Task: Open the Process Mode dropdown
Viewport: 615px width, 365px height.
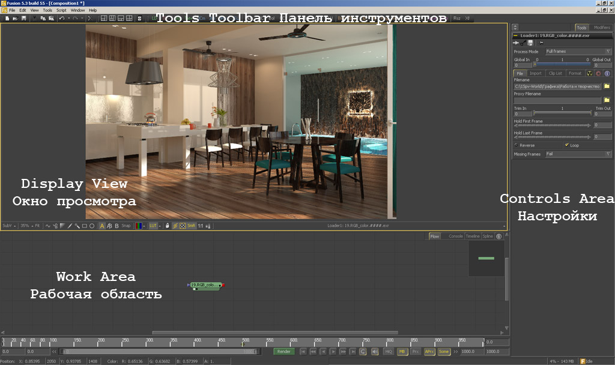Action: (577, 52)
